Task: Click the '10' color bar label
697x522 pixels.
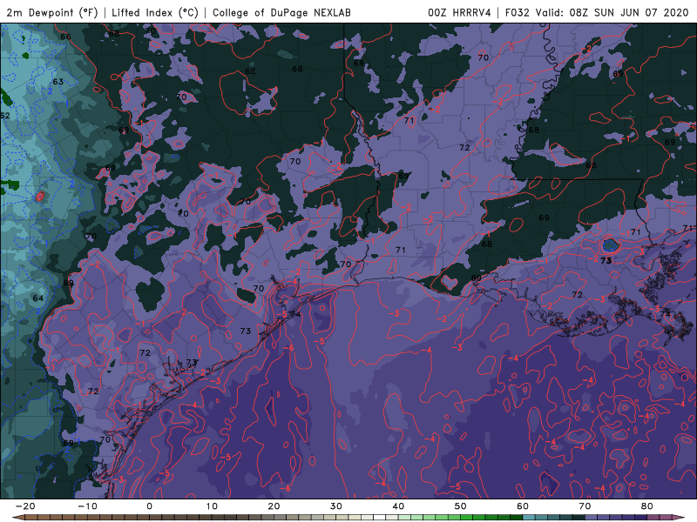Action: 212,506
